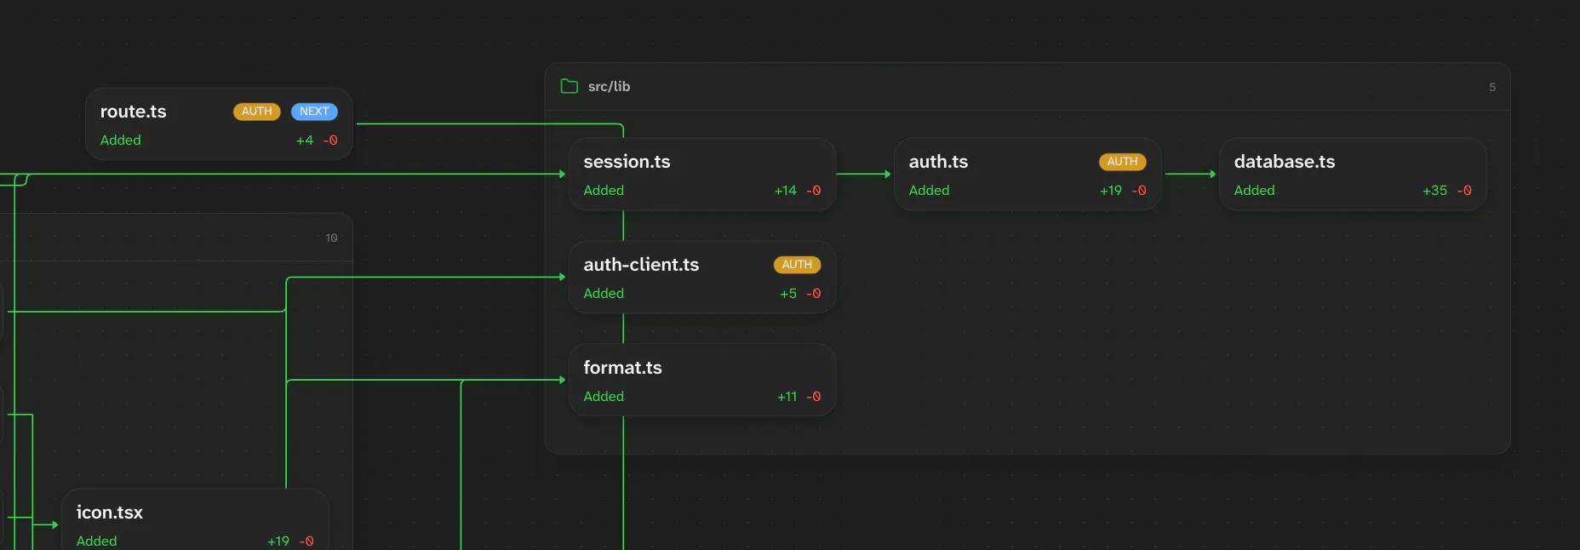
Task: Click the +11 additions count on format.ts
Action: pyautogui.click(x=787, y=397)
